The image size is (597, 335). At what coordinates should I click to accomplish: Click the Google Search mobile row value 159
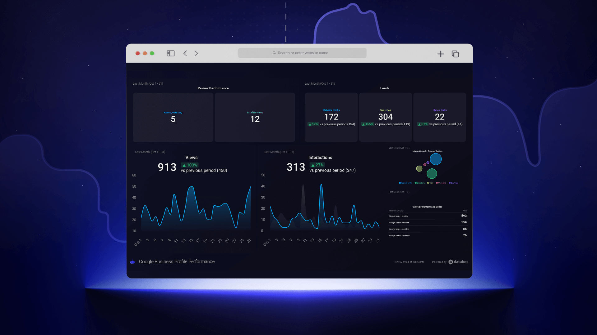click(464, 222)
